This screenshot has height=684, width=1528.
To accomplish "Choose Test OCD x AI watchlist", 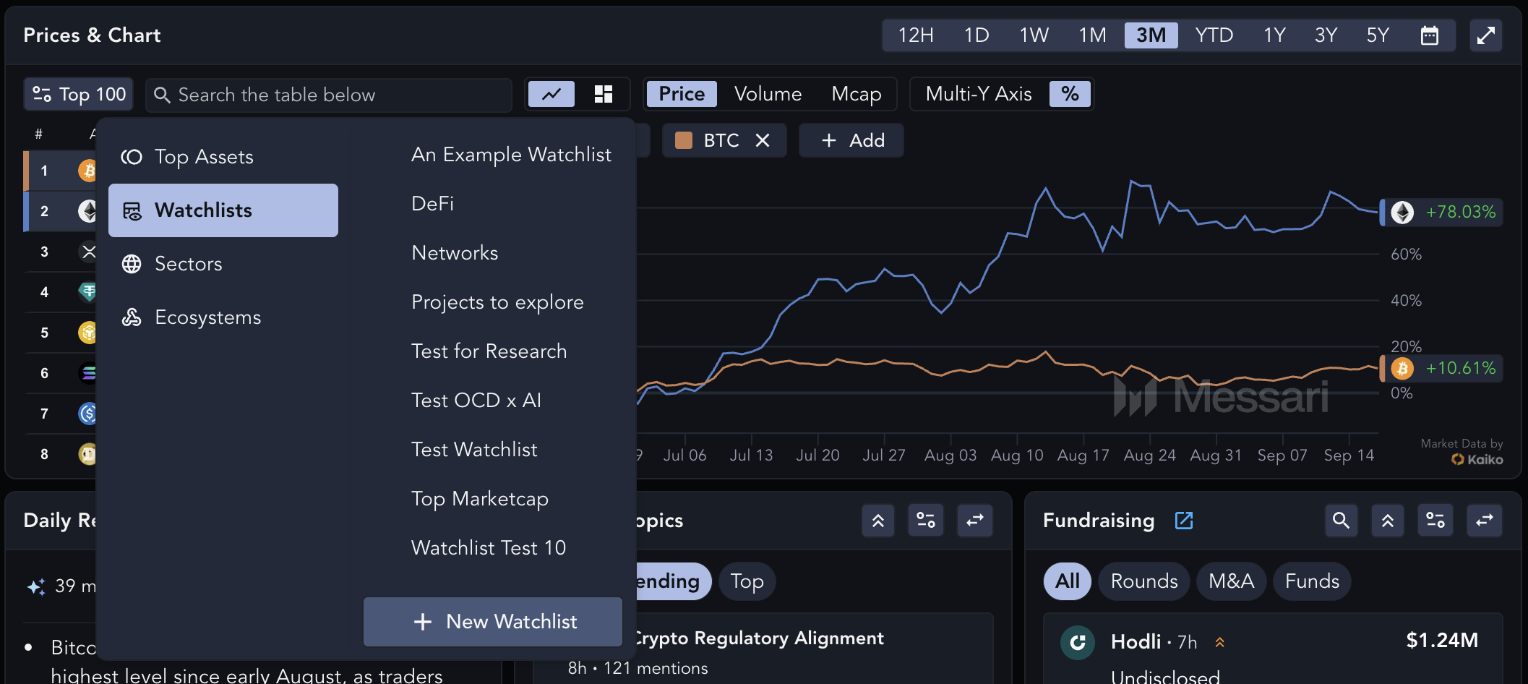I will click(476, 401).
